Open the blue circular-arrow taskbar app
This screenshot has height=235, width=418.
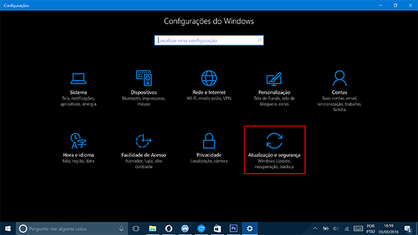coord(201,229)
